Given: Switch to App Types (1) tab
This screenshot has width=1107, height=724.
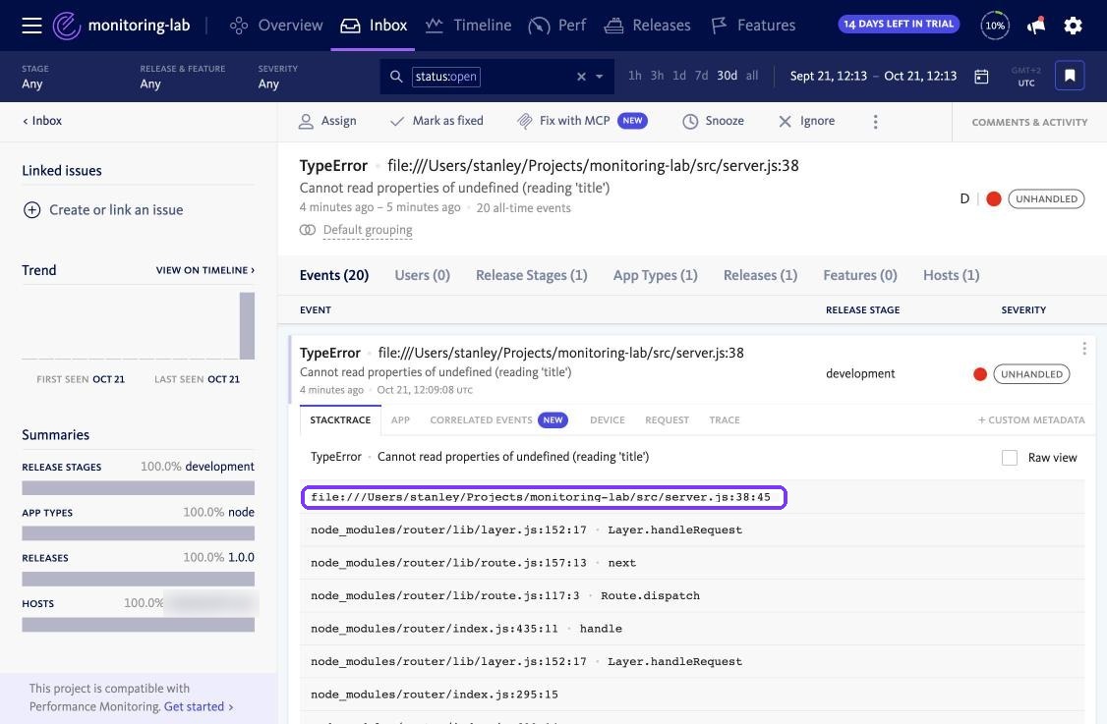Looking at the screenshot, I should pyautogui.click(x=655, y=275).
